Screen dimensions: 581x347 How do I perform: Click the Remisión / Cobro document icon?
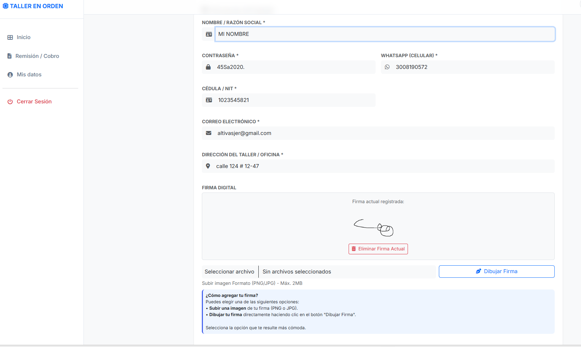[x=10, y=56]
